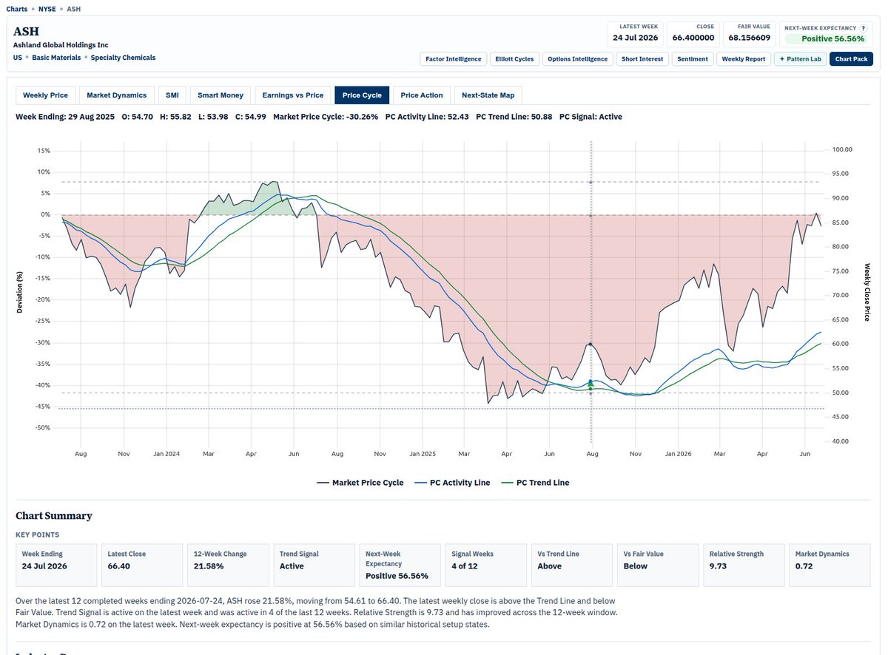
Task: Switch to the Earnings vs Price tab
Action: click(x=292, y=95)
